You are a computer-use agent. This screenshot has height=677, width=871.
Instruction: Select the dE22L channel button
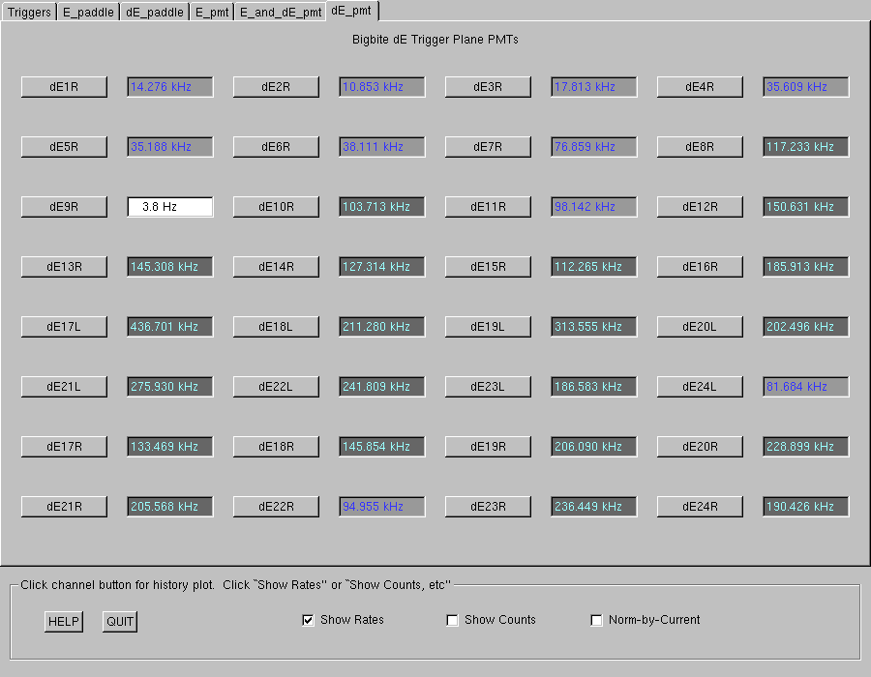[276, 387]
